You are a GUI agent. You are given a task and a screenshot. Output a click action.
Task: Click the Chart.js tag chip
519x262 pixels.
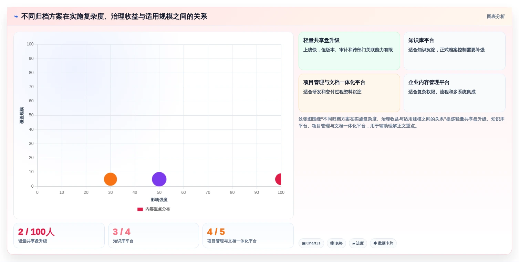coord(311,243)
